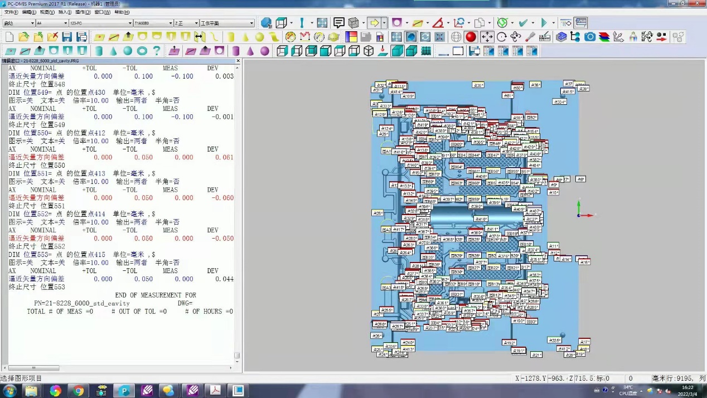Select the yellow auto cylinder feature icon

(230, 37)
